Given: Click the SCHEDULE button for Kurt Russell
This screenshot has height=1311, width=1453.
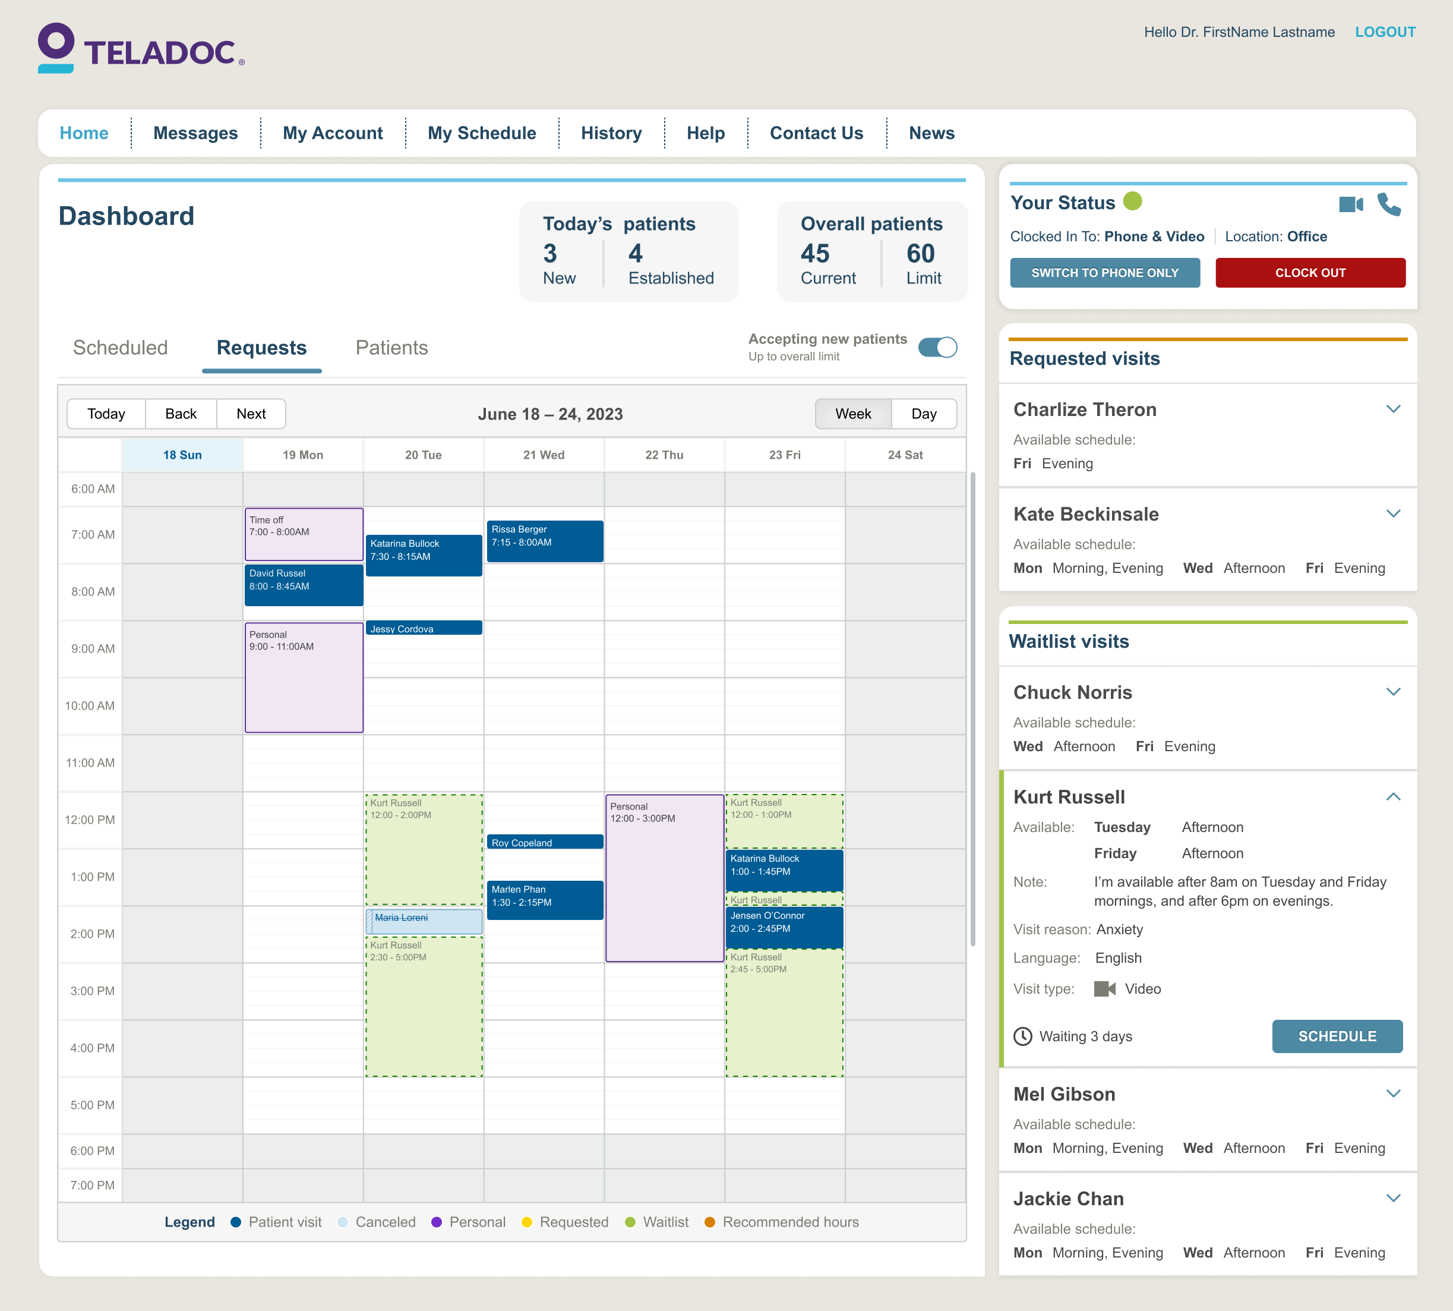Looking at the screenshot, I should click(x=1337, y=1036).
